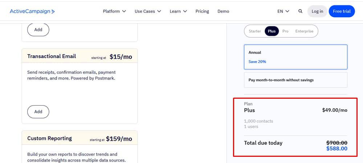Viewport: 363px width, 163px height.
Task: Click the $15/mo price
Action: [121, 57]
